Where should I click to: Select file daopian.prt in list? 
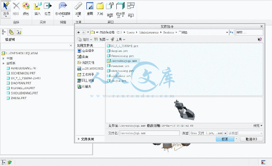118,51
